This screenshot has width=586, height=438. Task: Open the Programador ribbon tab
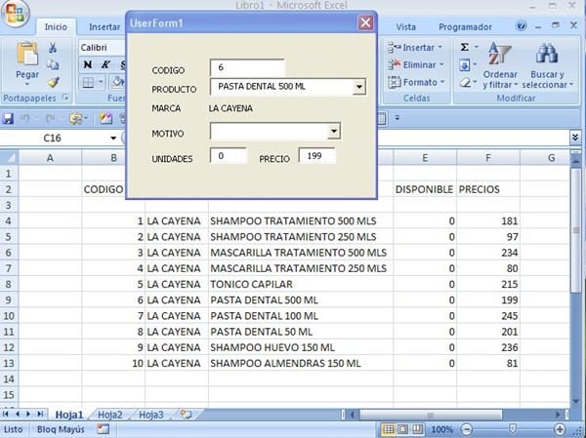point(465,27)
